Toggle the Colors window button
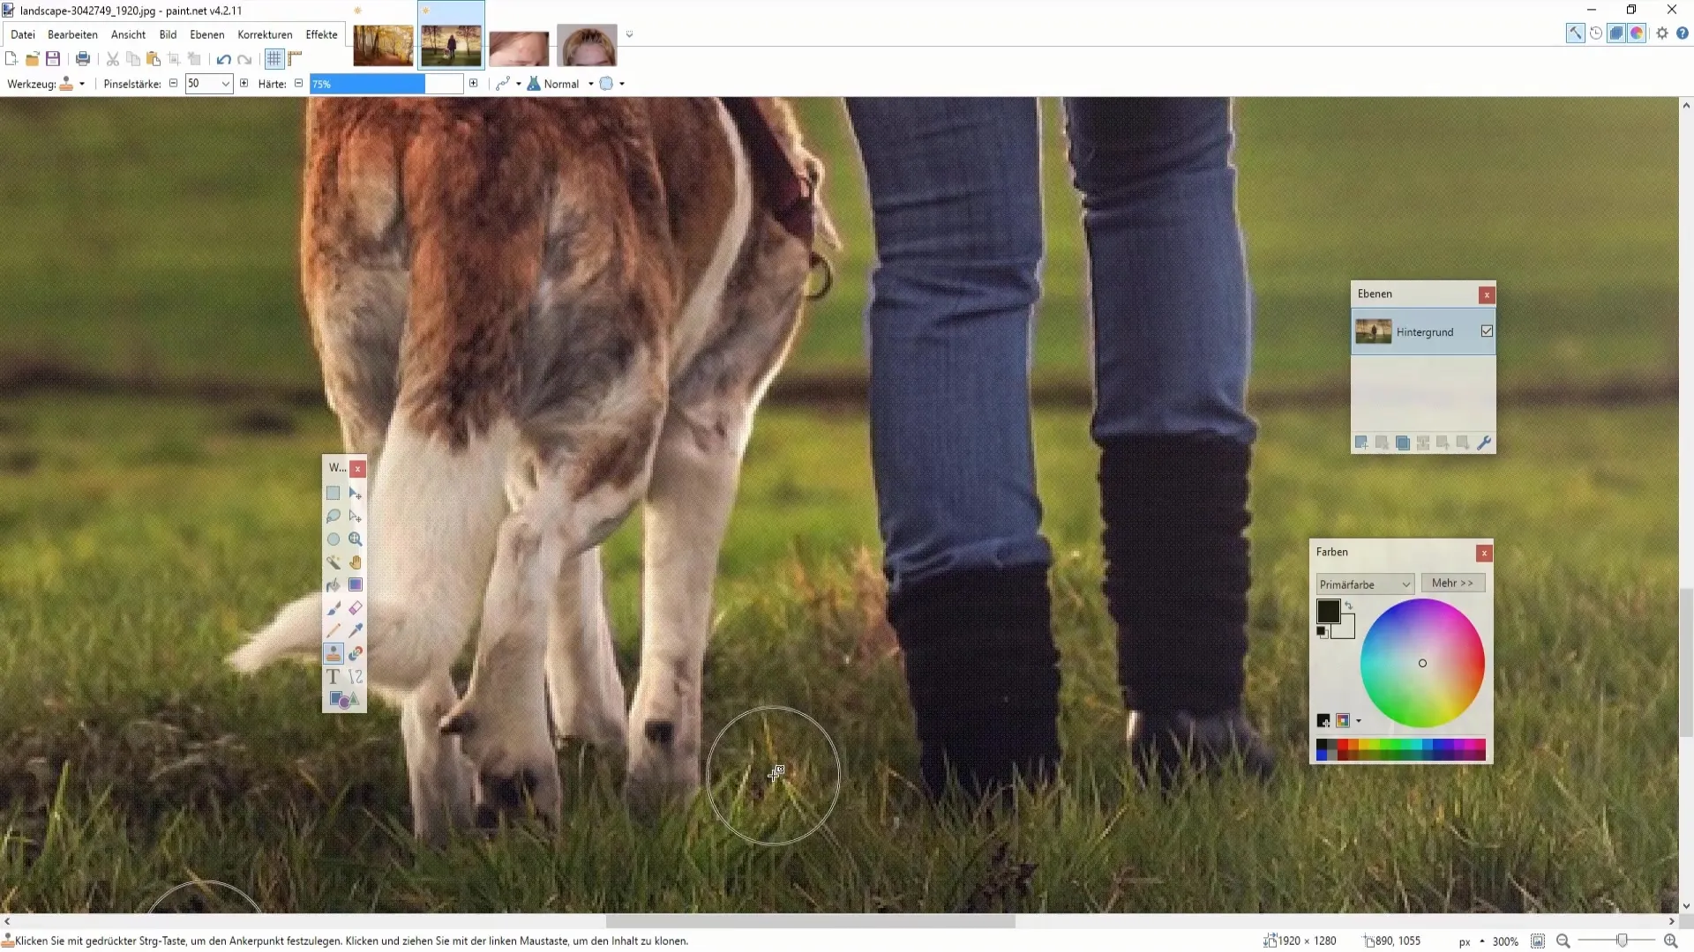 (x=1638, y=33)
